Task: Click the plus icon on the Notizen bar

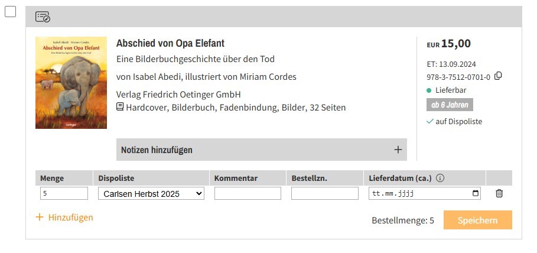Action: [x=398, y=150]
